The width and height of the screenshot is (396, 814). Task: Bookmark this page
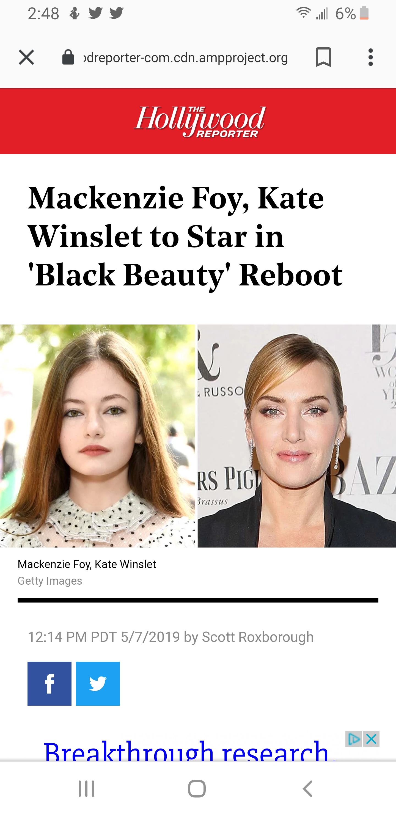[323, 57]
